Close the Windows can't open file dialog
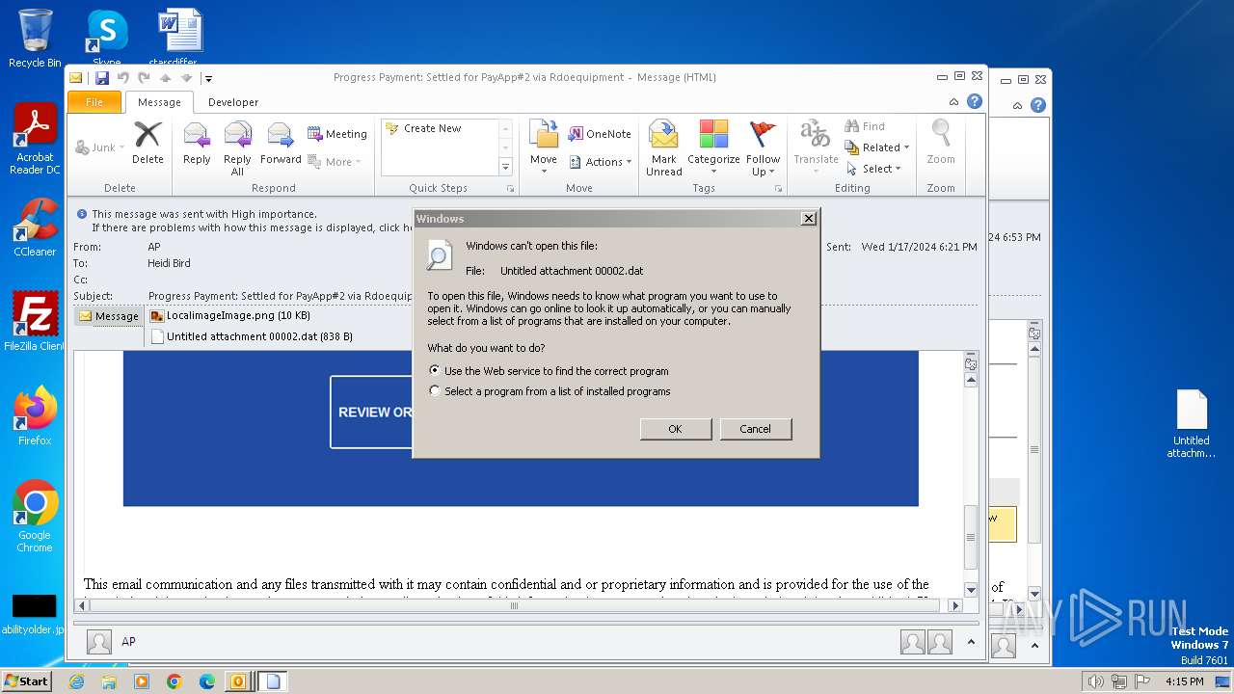The height and width of the screenshot is (694, 1234). pyautogui.click(x=809, y=219)
